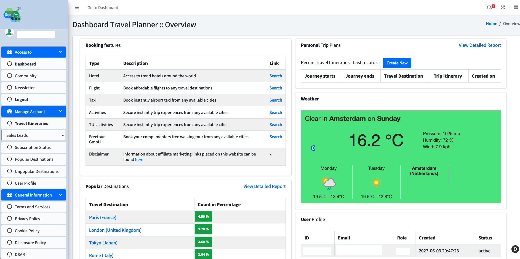Image resolution: width=520 pixels, height=259 pixels.
Task: Click the Go to Dashboard link
Action: (x=103, y=8)
